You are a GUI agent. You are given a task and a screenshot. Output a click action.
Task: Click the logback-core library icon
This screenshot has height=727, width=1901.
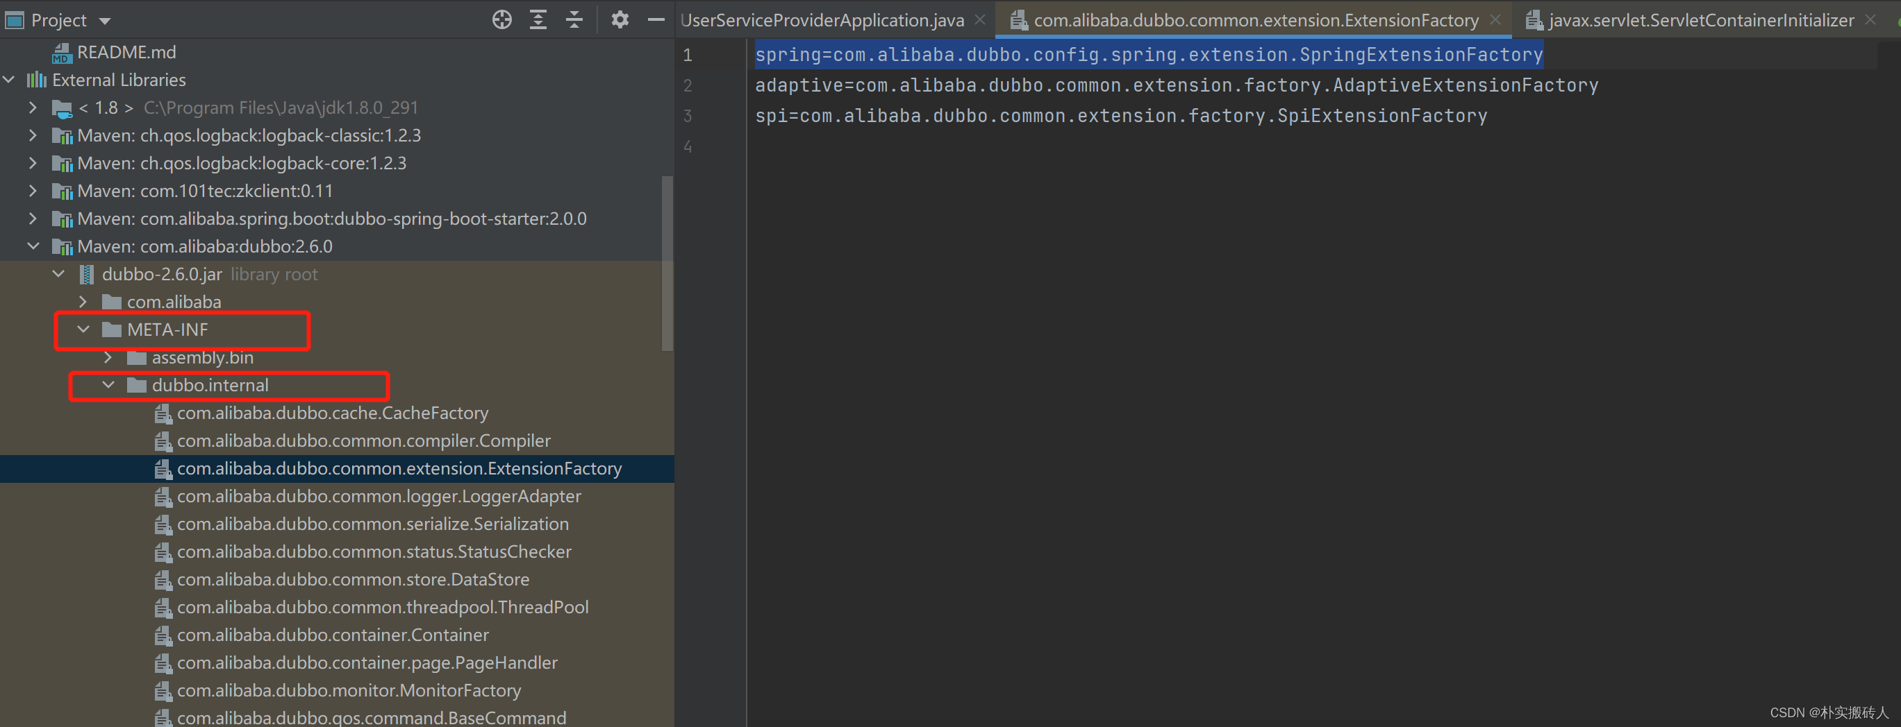[x=62, y=164]
